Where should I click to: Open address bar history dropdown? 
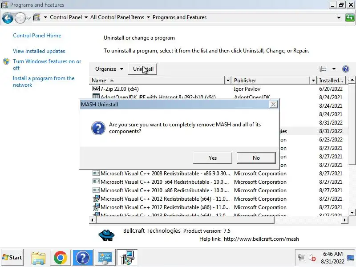click(339, 17)
